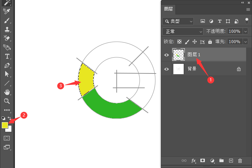252x168 pixels.
Task: Click the 填充 label
Action: tap(220, 42)
